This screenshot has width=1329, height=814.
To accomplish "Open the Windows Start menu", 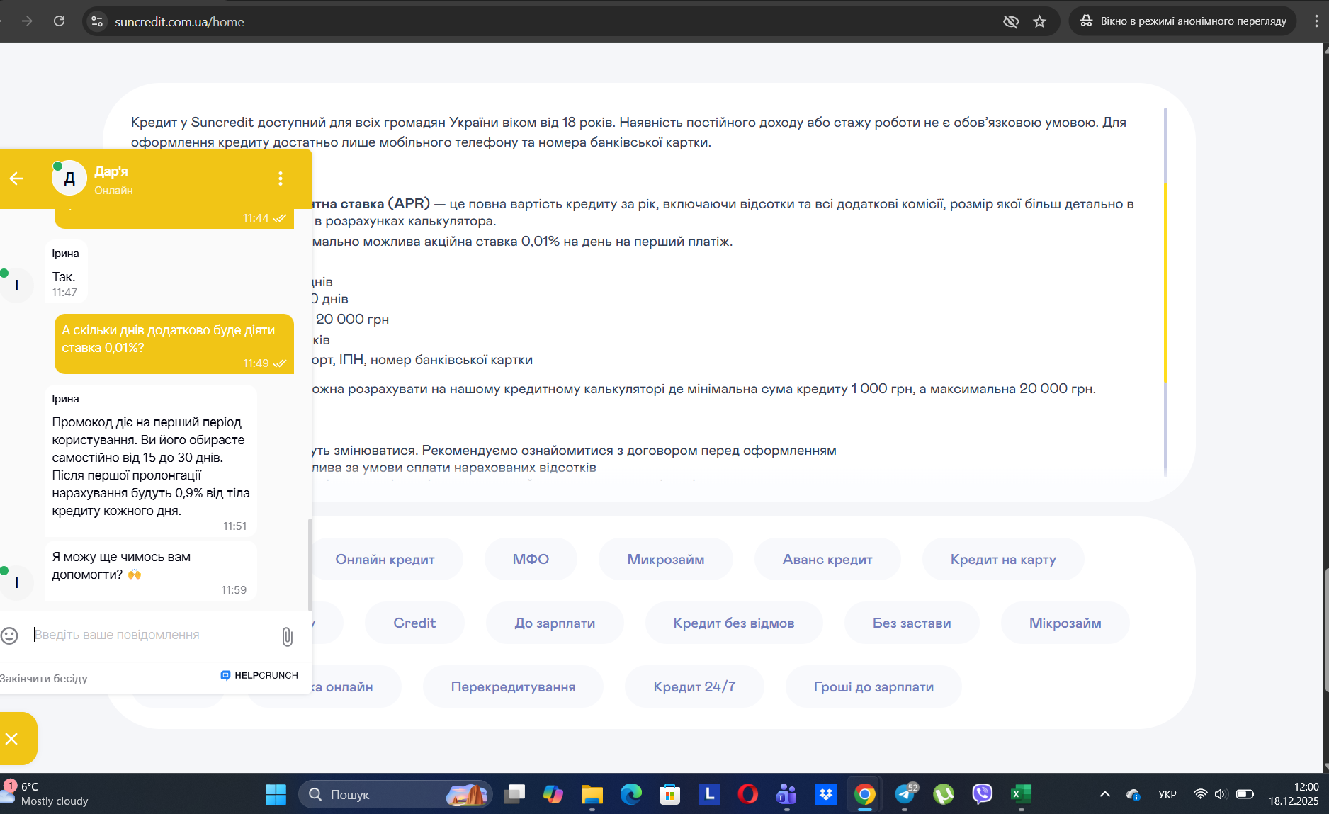I will [276, 794].
